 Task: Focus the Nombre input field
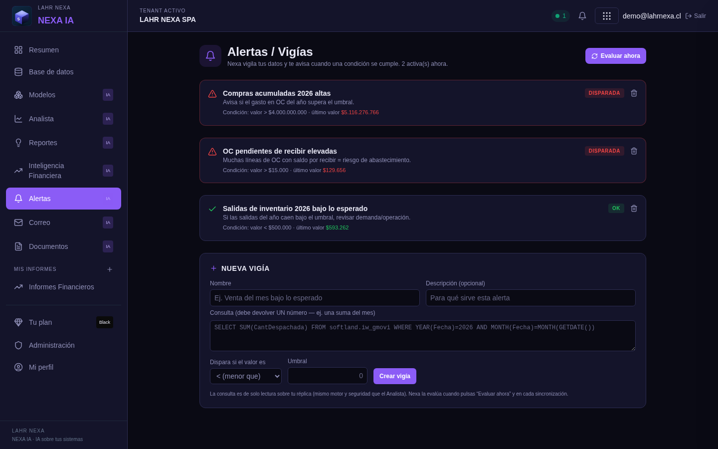(315, 298)
